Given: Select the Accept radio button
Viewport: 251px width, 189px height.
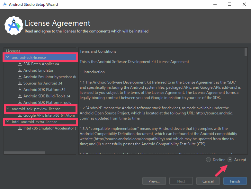Looking at the screenshot, I should pos(230,159).
